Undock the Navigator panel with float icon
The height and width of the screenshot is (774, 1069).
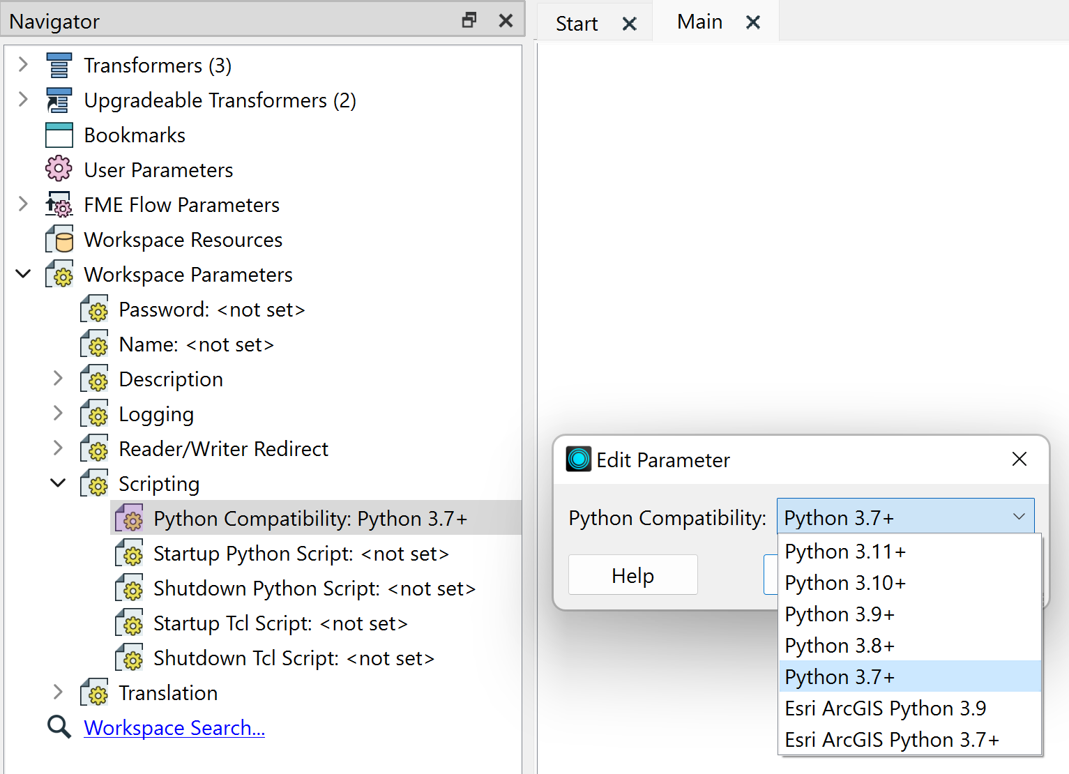click(469, 20)
